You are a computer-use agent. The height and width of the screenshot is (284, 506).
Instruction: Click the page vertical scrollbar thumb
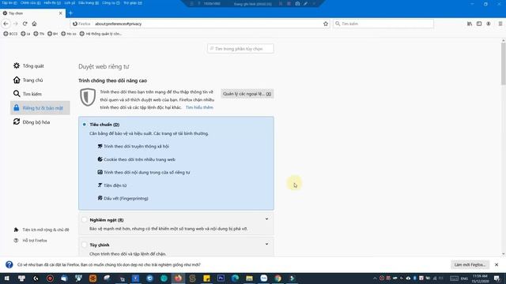(x=504, y=64)
